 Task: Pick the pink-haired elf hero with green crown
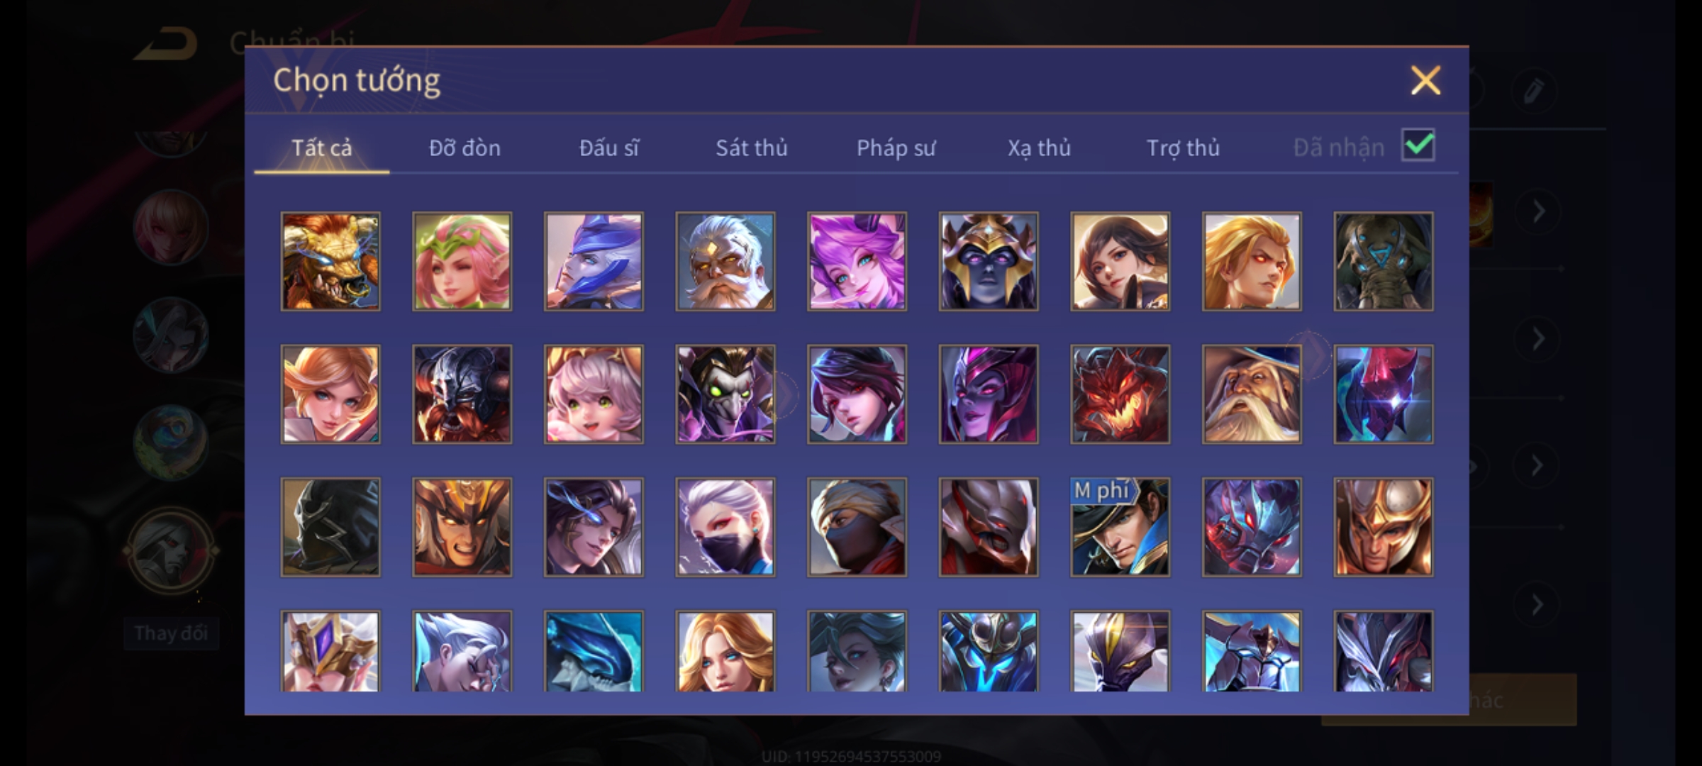pyautogui.click(x=462, y=261)
